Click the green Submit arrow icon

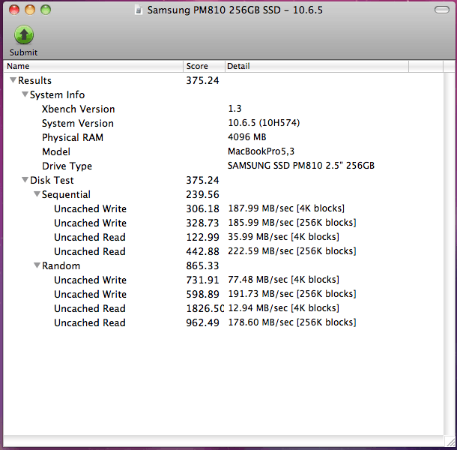[24, 34]
